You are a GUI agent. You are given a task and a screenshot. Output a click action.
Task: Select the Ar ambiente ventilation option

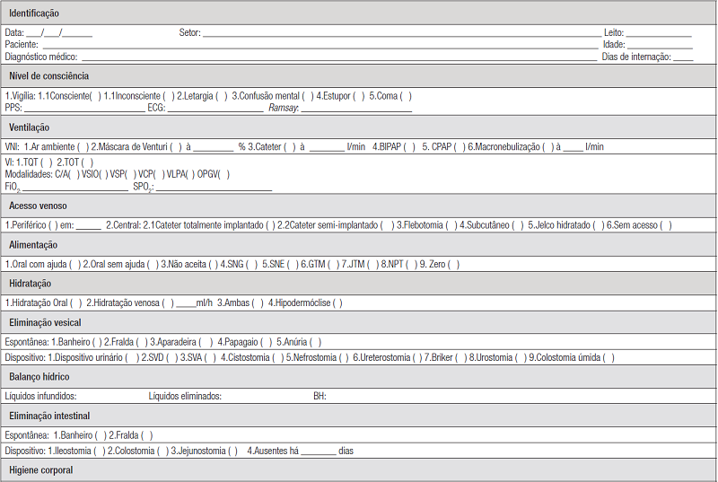point(83,146)
